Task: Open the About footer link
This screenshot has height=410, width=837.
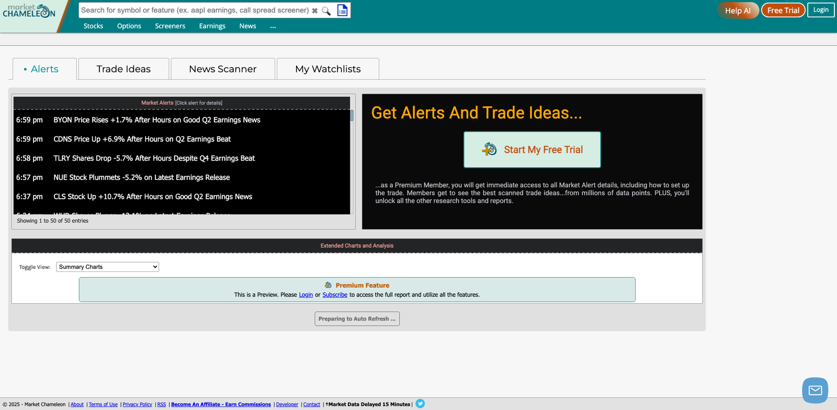Action: point(77,404)
